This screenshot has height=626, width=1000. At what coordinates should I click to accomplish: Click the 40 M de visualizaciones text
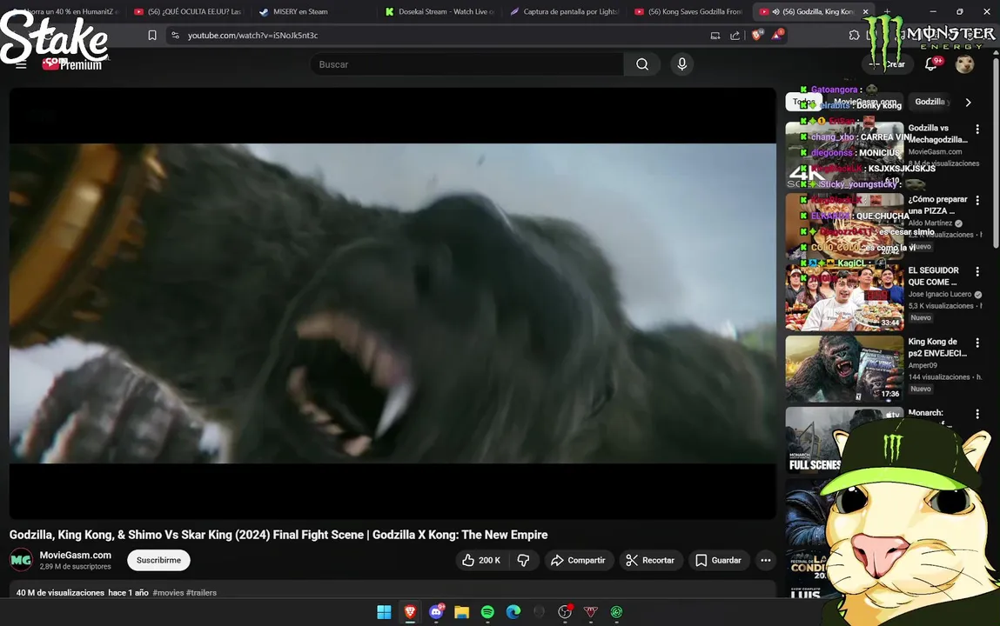point(60,593)
